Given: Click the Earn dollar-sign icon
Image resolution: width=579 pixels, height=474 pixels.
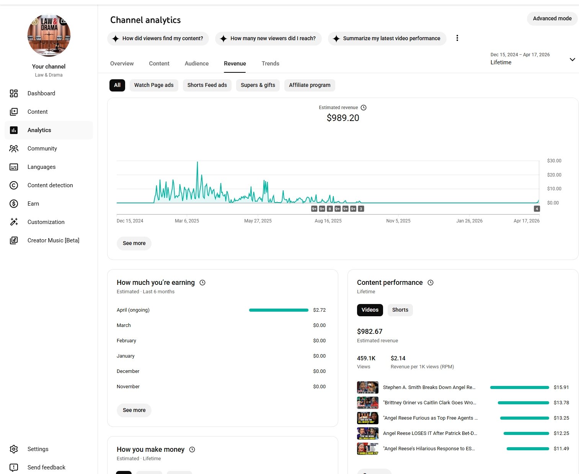Looking at the screenshot, I should [x=14, y=204].
